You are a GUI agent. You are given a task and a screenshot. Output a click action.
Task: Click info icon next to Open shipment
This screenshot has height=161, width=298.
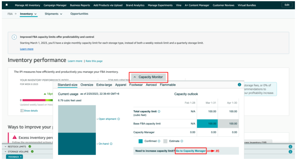119,119
